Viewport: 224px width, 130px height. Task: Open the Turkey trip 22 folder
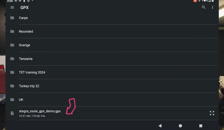click(x=29, y=86)
